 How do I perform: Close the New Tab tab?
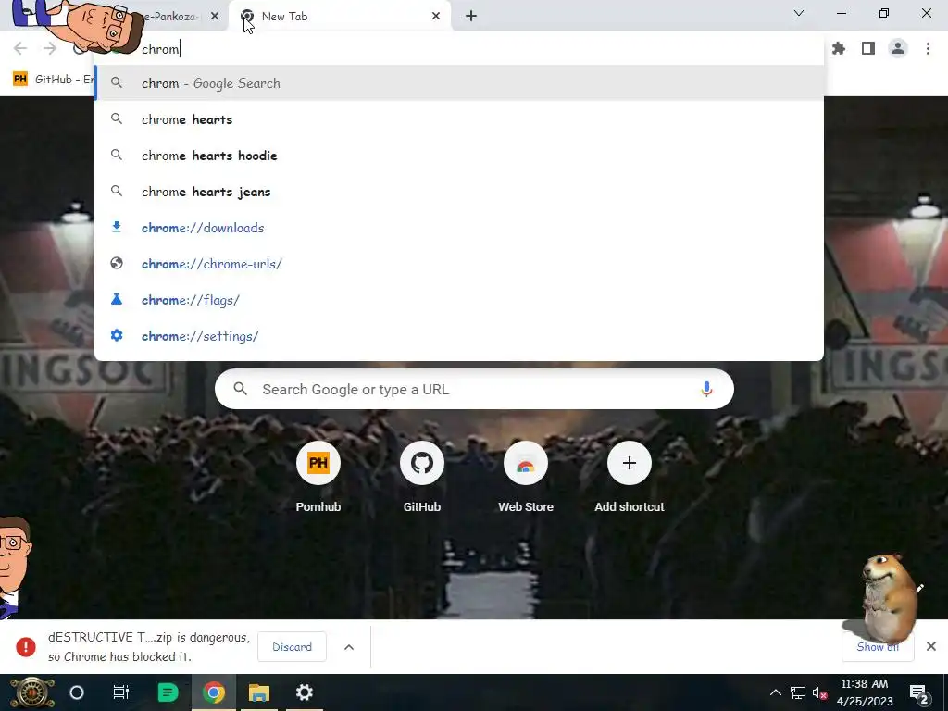click(436, 17)
